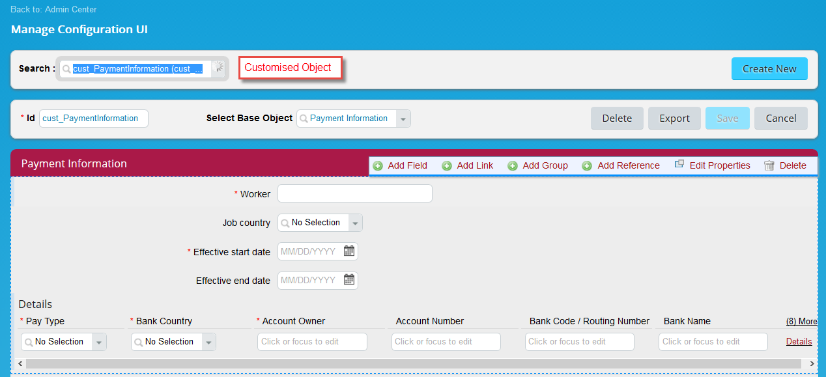The image size is (826, 377).
Task: Expand the Job country dropdown arrow
Action: pos(355,223)
